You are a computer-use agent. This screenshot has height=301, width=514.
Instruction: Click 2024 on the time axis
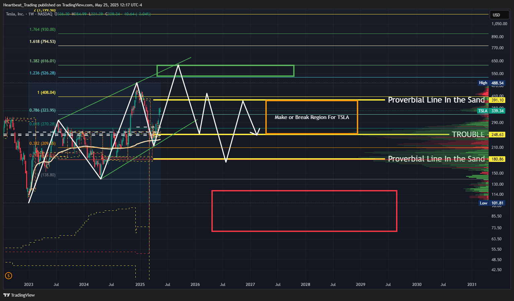[x=84, y=285]
